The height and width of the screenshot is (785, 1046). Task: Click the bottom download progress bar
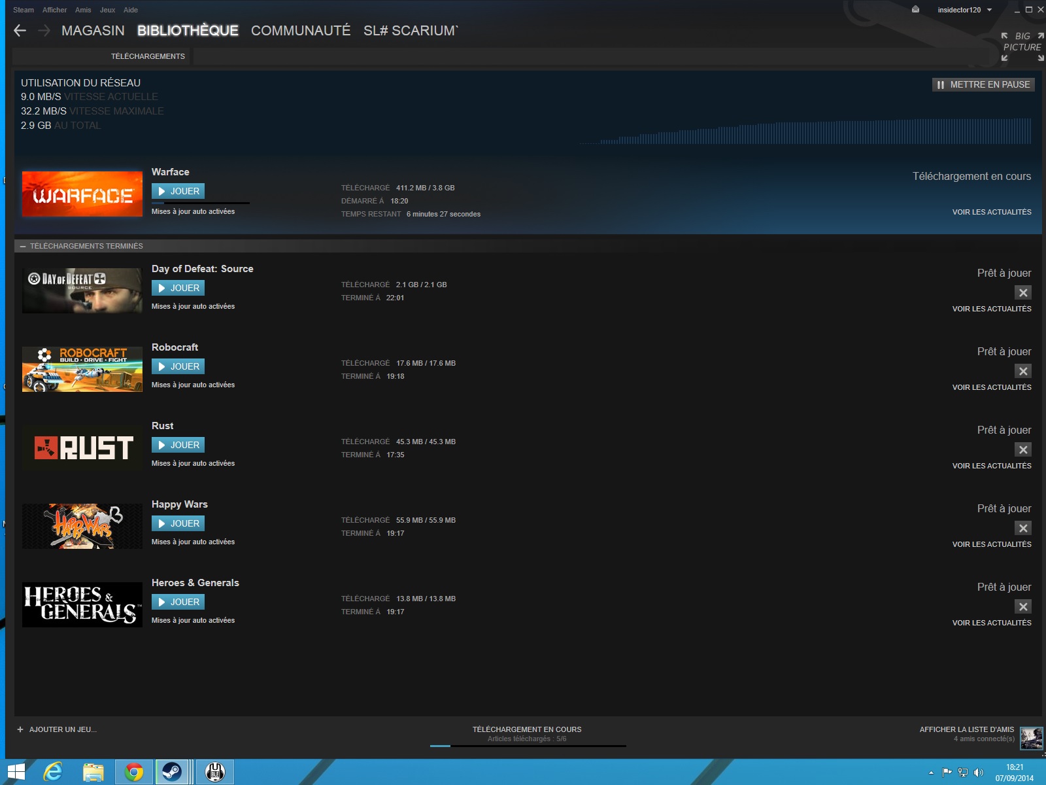pos(528,746)
